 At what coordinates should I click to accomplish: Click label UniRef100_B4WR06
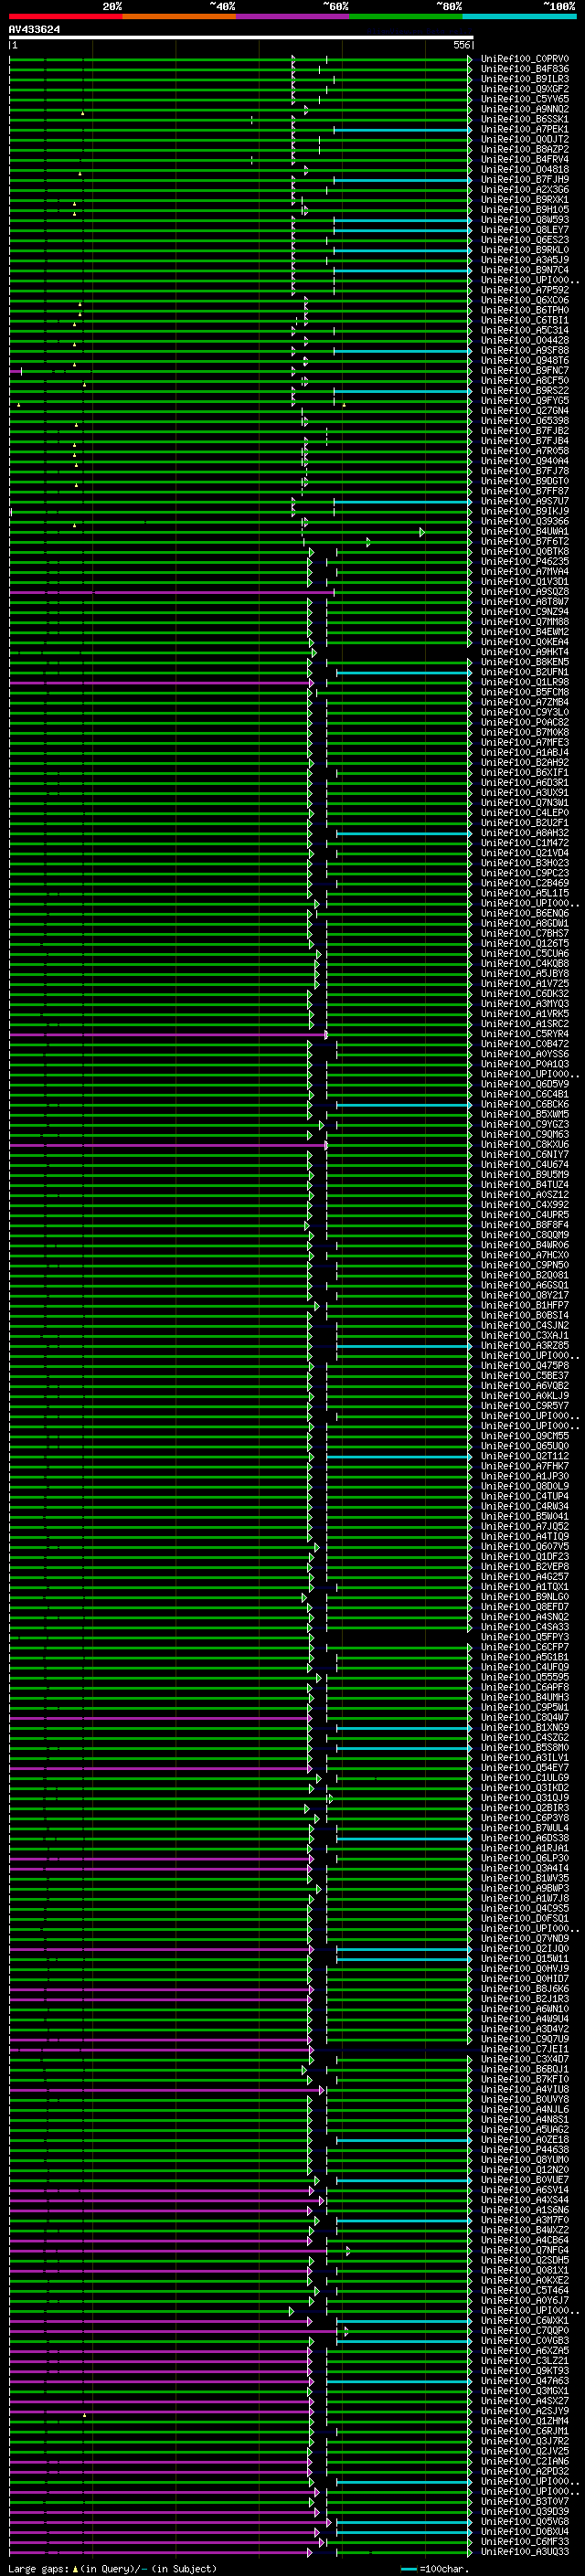(x=525, y=1245)
